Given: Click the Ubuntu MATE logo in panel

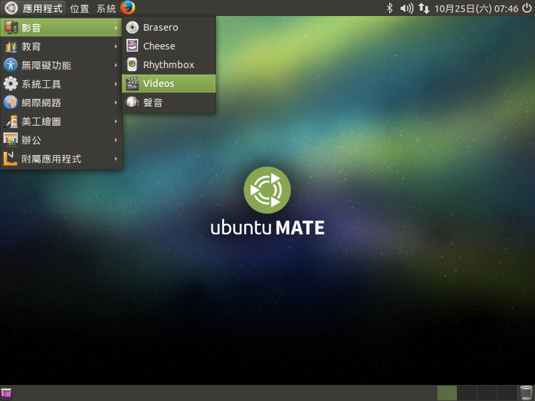Looking at the screenshot, I should (11, 8).
